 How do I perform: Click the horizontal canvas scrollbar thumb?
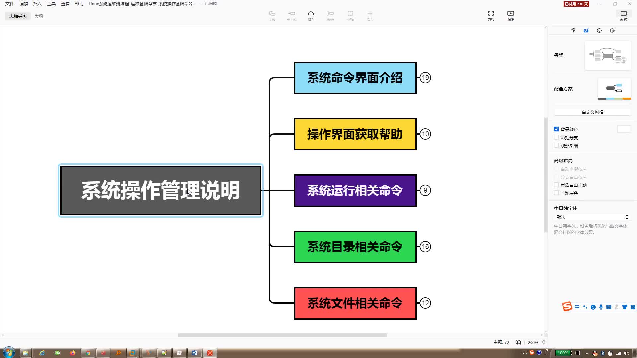(282, 335)
